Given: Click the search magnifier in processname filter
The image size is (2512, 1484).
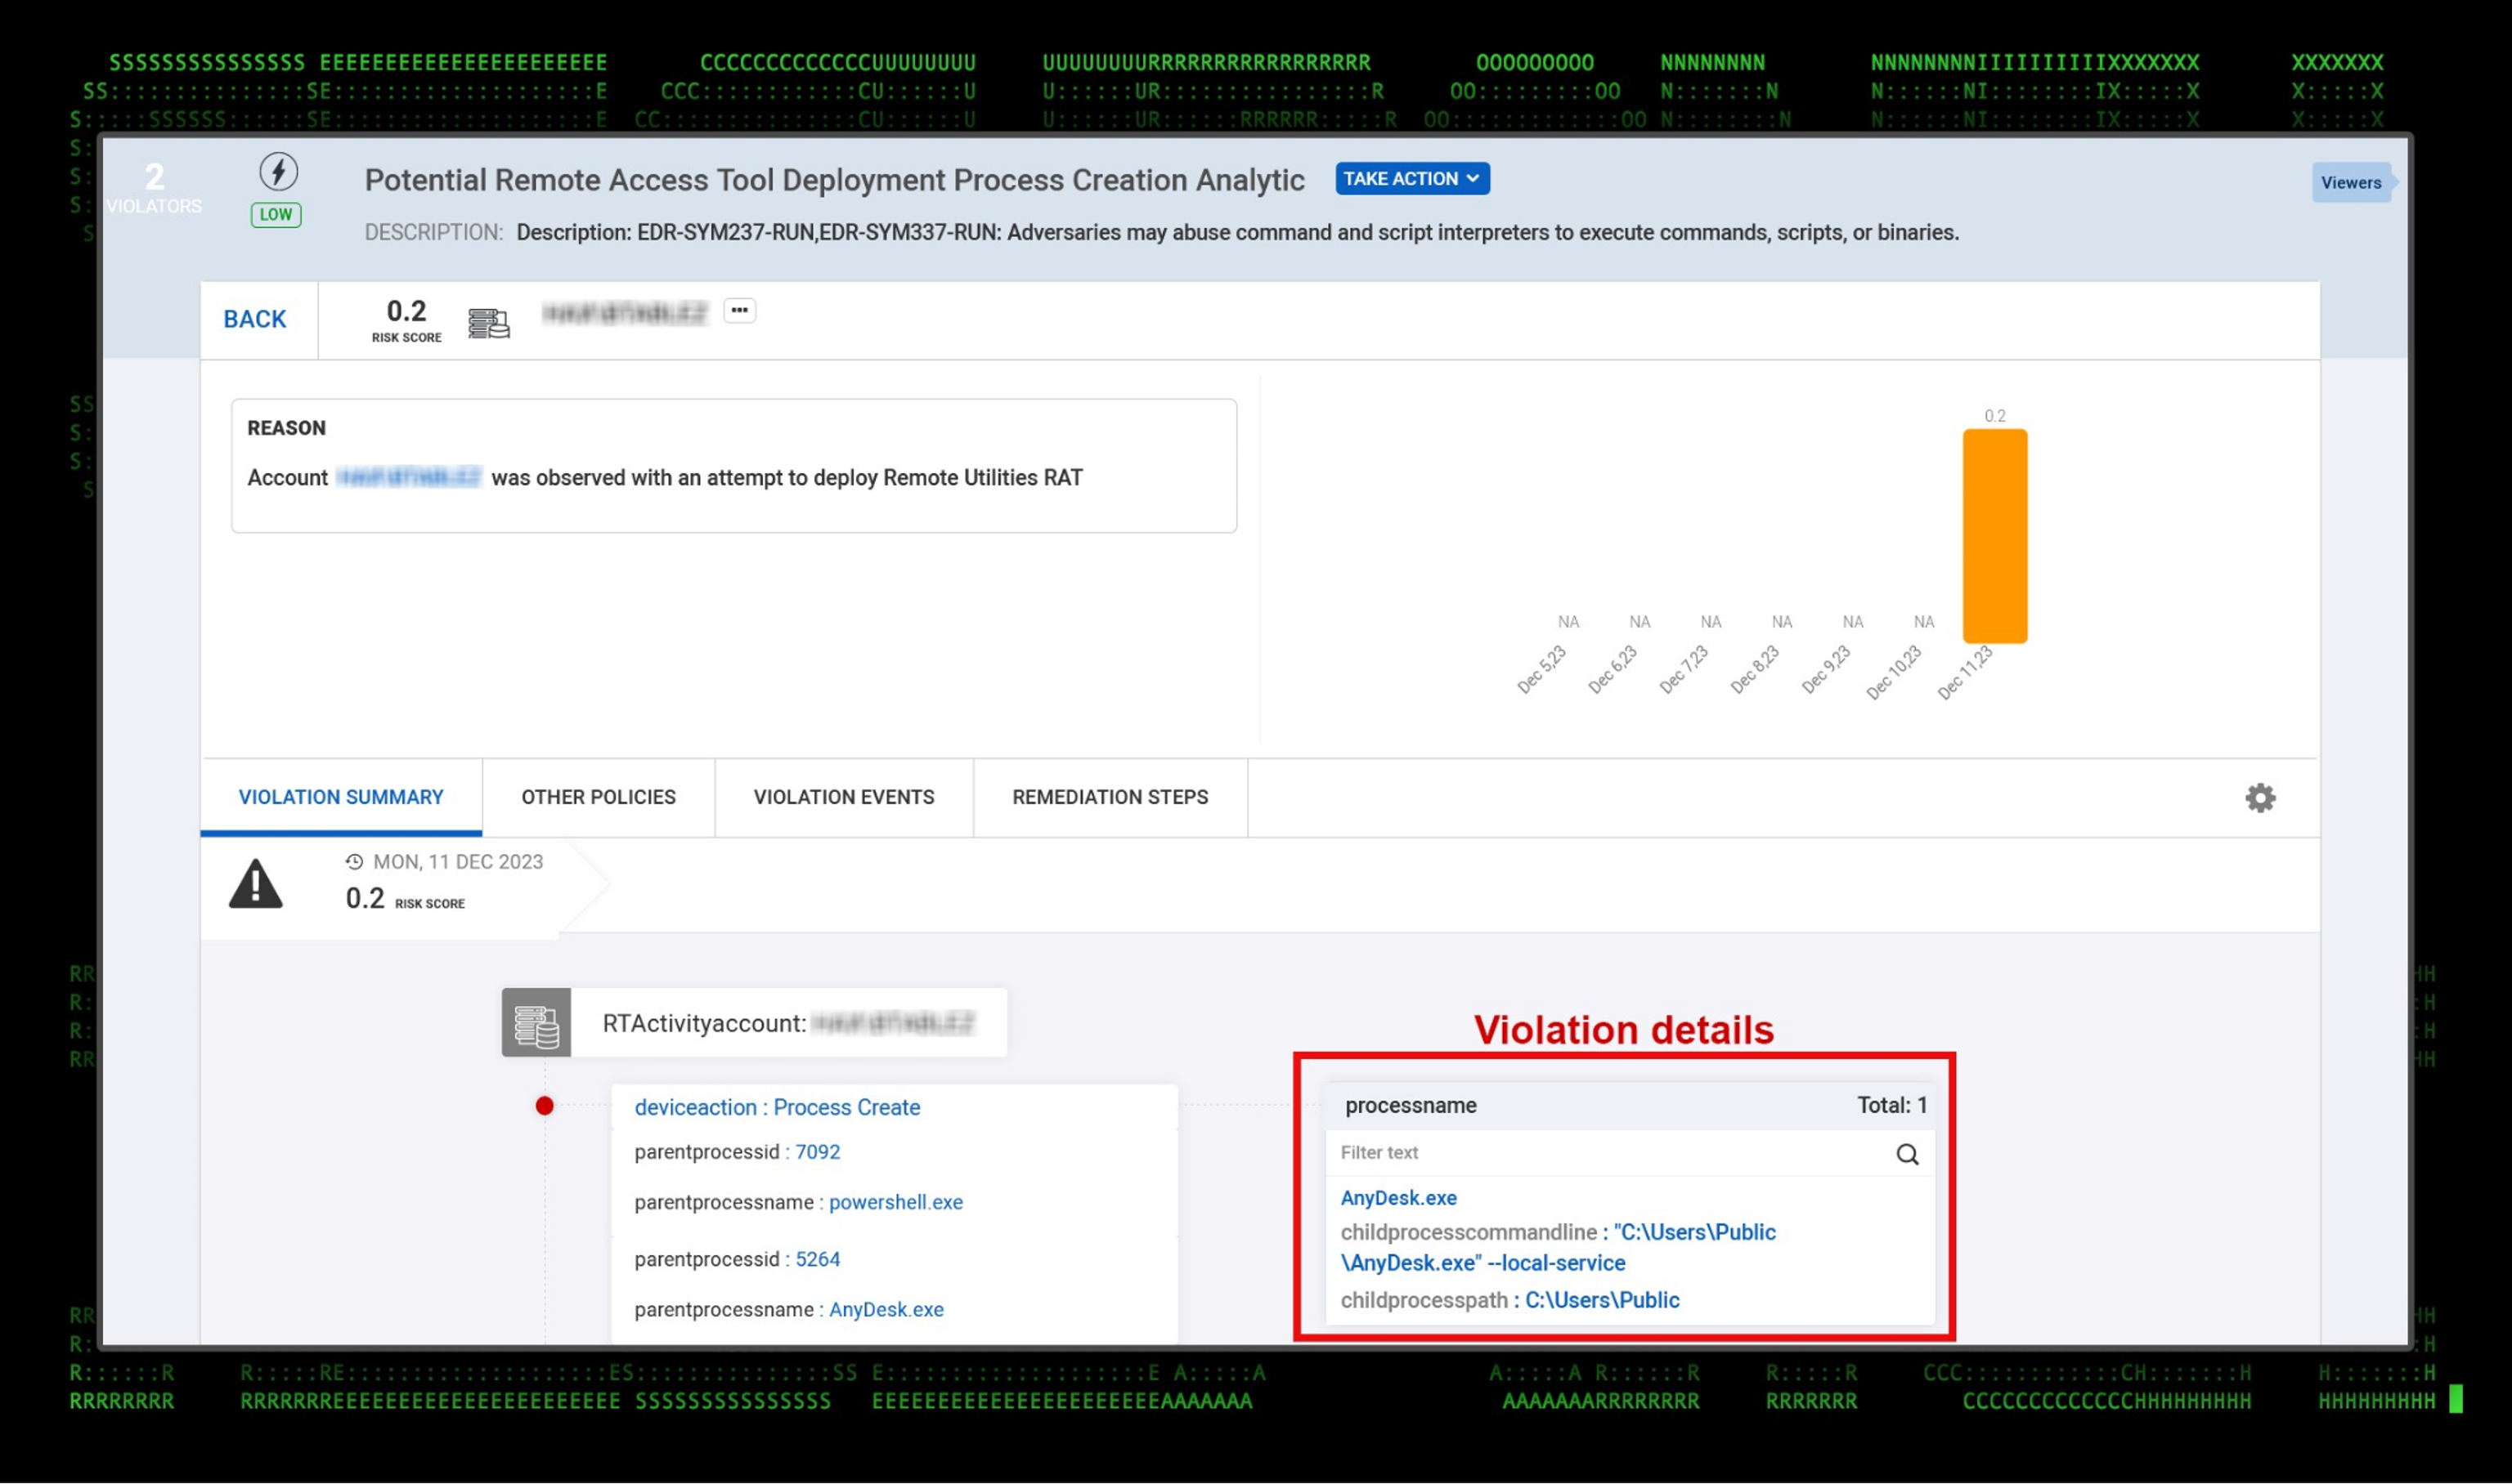Looking at the screenshot, I should coord(1907,1154).
